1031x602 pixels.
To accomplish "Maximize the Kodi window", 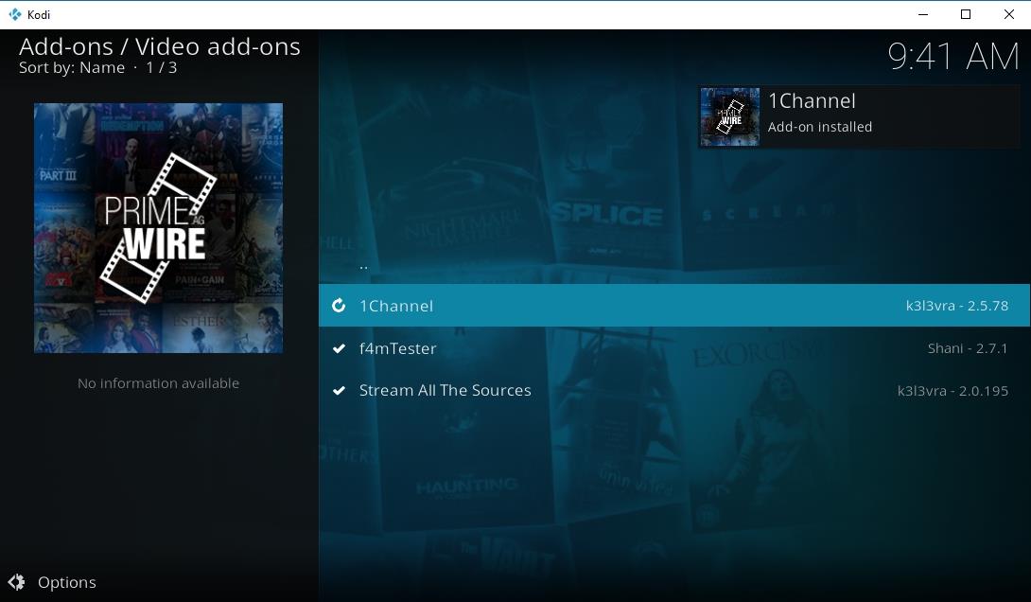I will click(x=966, y=14).
